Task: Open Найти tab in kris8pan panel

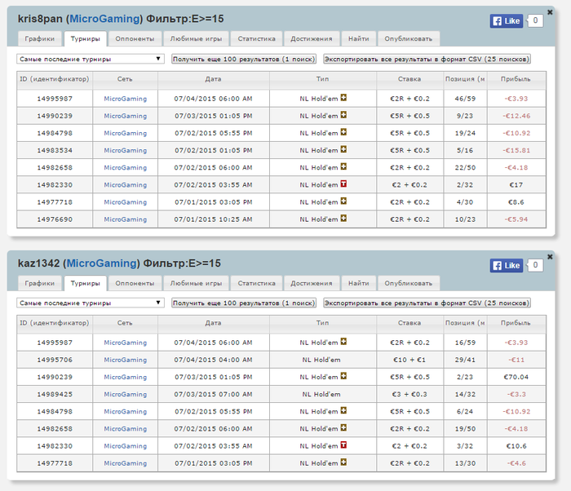Action: [358, 38]
